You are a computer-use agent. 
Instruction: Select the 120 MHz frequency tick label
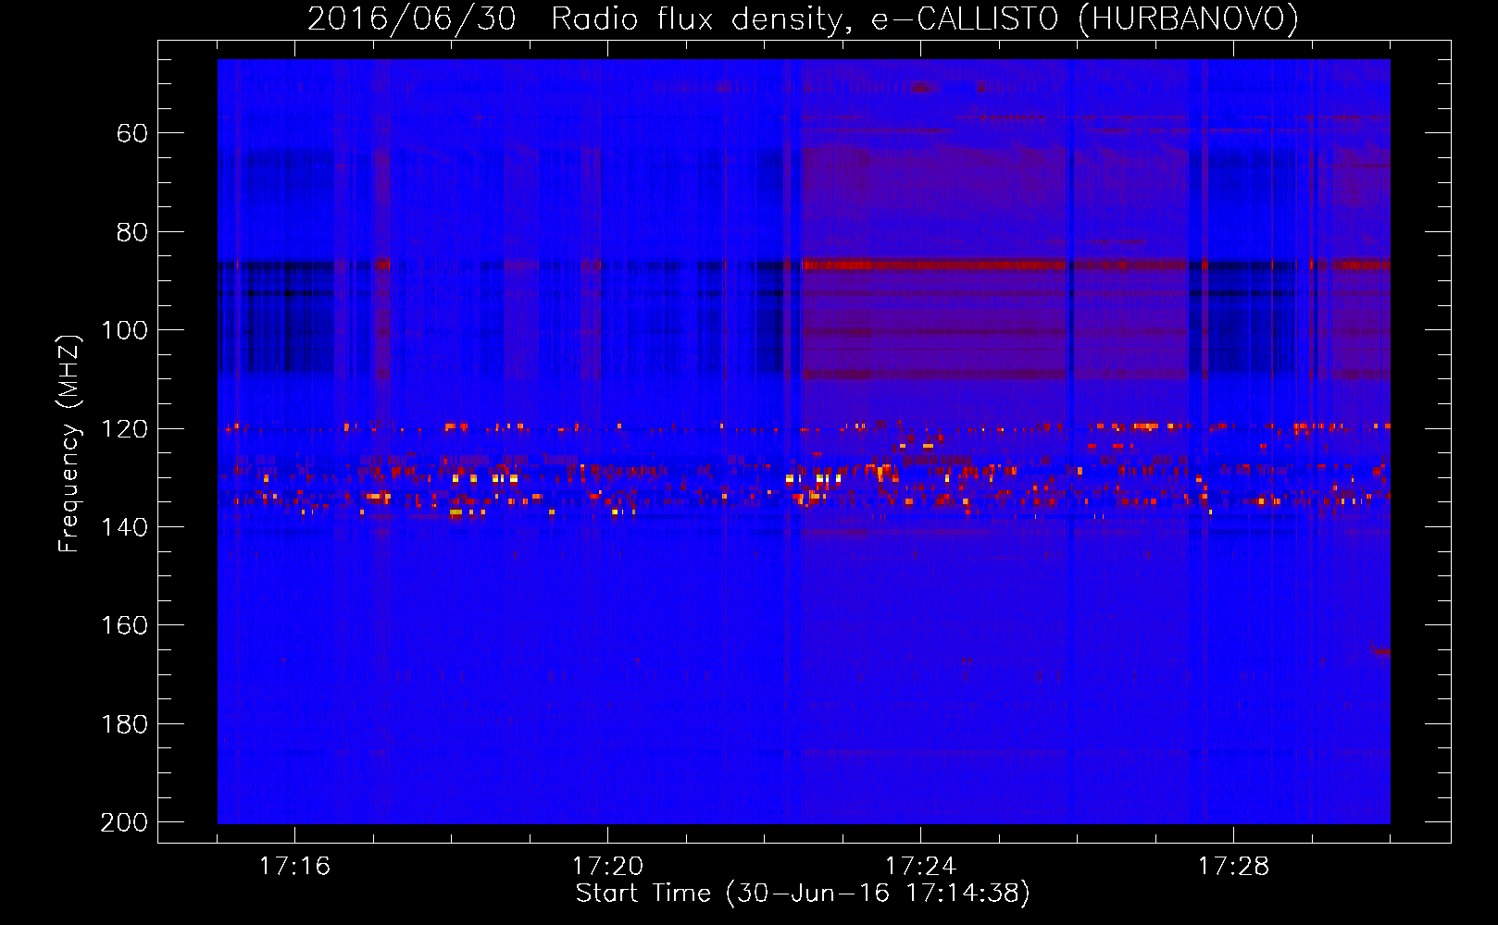[125, 429]
